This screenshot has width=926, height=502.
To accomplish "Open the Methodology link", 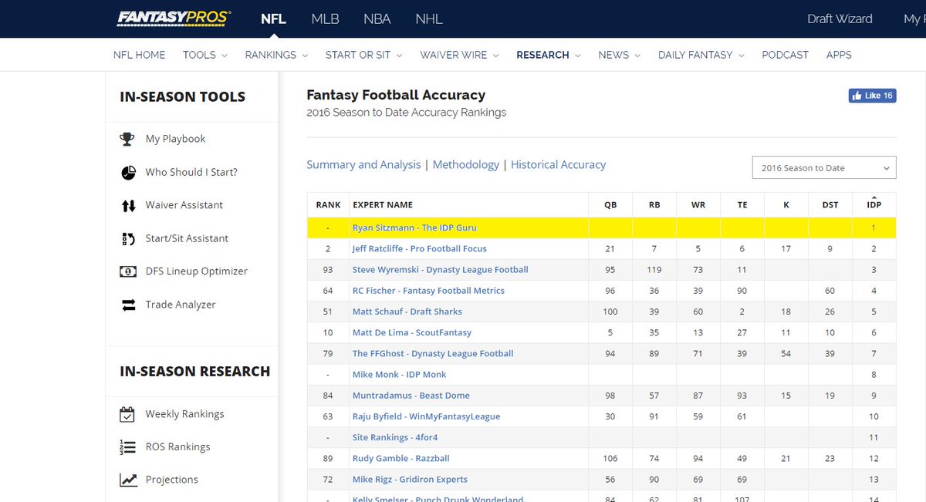I will (x=466, y=164).
